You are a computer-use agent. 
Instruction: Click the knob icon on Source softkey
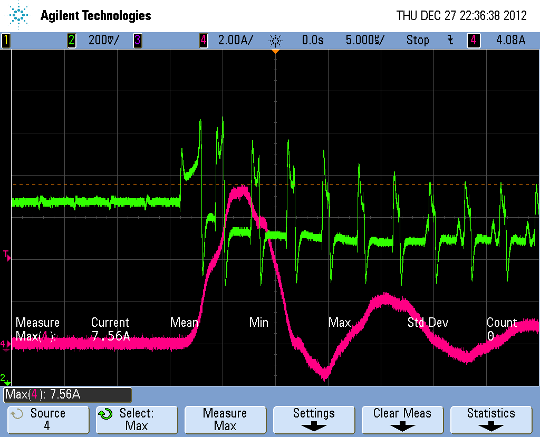16,414
